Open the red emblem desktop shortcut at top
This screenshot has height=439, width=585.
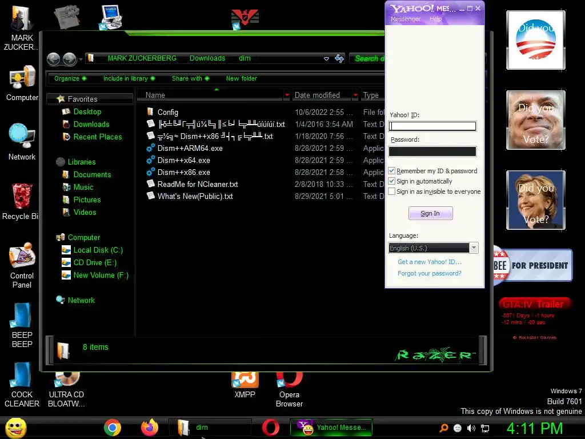click(x=245, y=19)
